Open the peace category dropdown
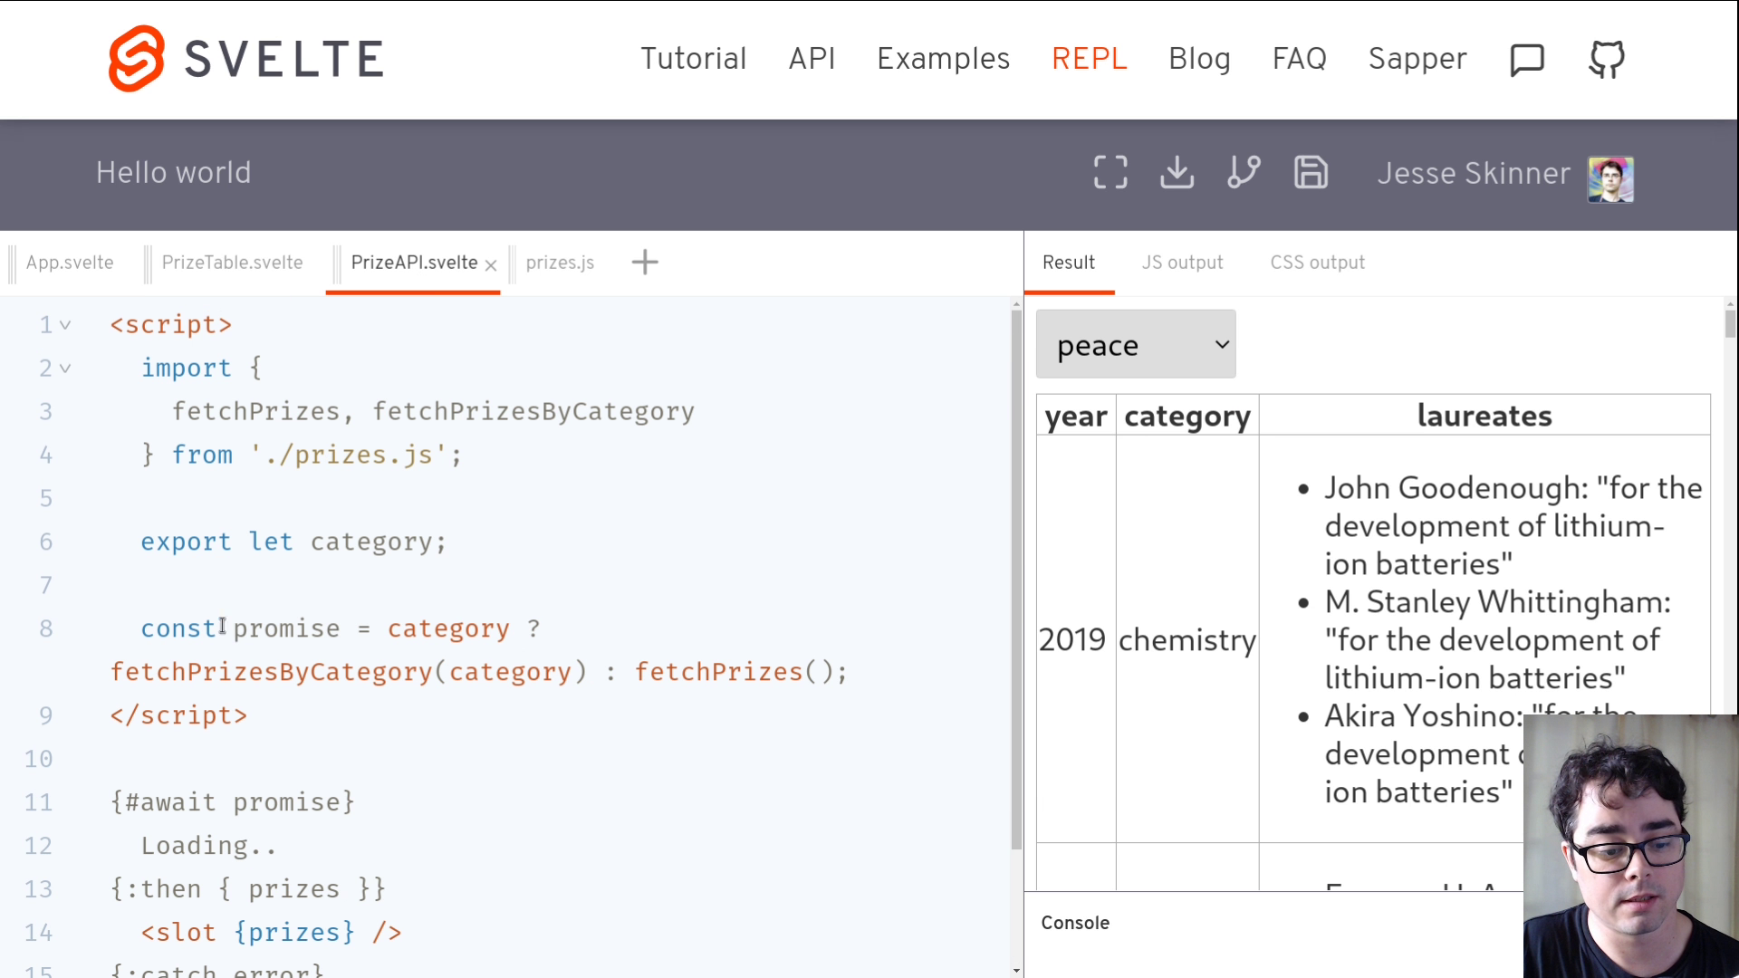1739x978 pixels. tap(1136, 344)
